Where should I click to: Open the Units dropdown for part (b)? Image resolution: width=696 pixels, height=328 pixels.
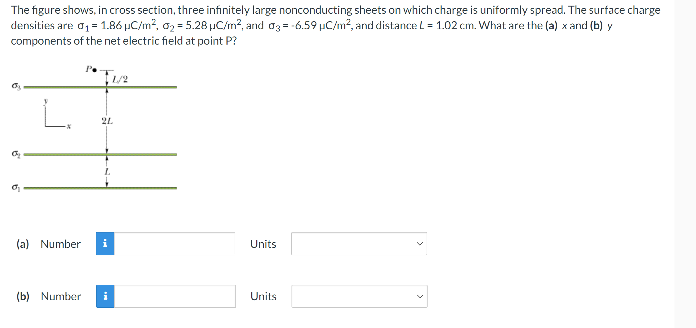click(359, 296)
